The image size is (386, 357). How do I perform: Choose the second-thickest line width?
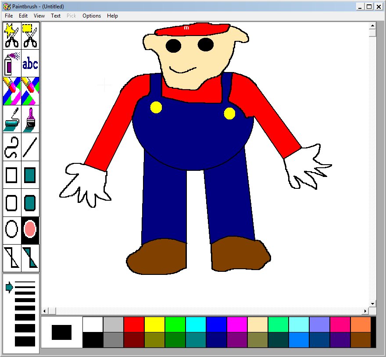tap(25, 328)
